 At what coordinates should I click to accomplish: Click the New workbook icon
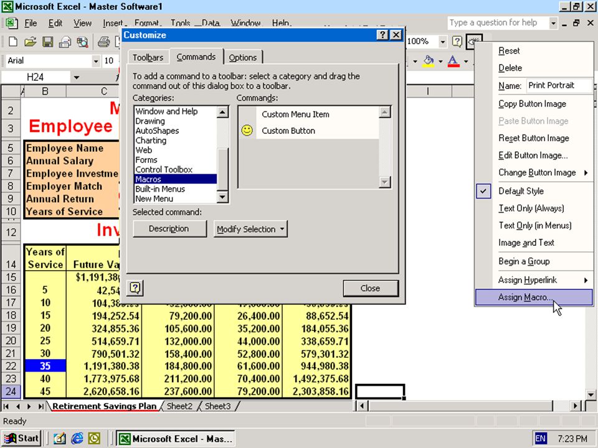coord(13,42)
